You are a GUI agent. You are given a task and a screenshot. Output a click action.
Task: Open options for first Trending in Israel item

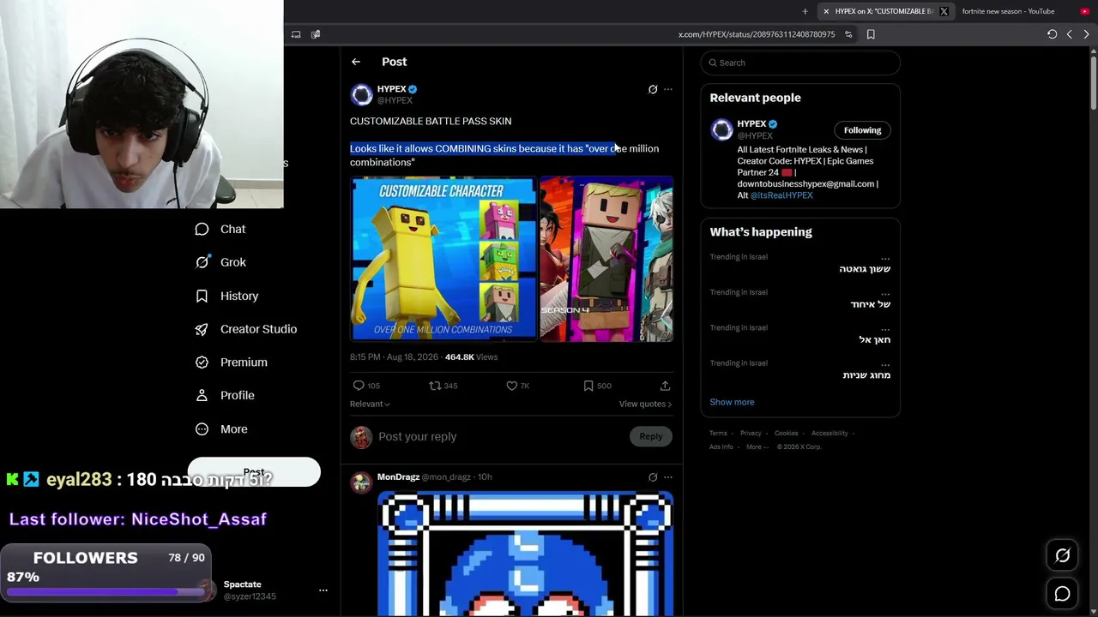885,257
